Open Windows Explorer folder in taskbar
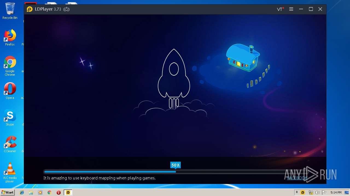350x196 pixels. [x=31, y=192]
